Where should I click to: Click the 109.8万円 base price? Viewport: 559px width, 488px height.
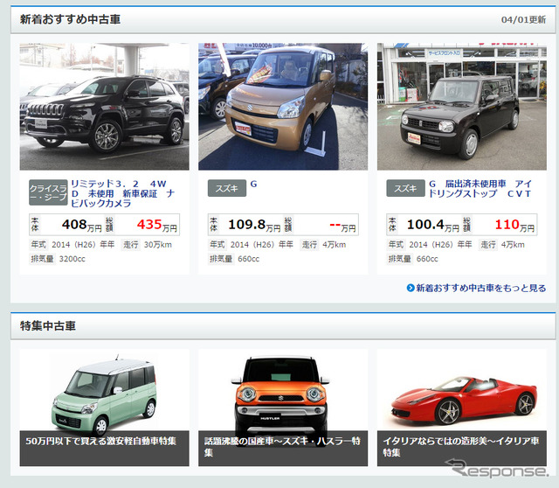254,225
